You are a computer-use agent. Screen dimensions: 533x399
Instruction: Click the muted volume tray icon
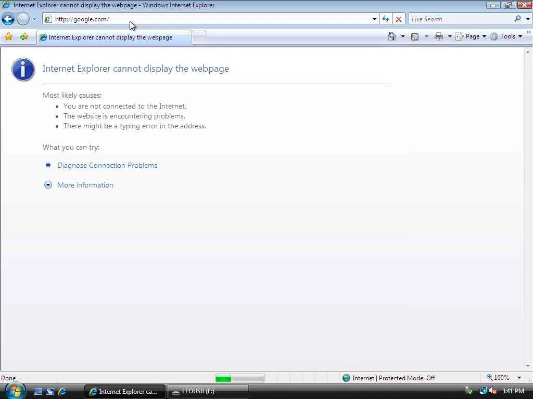pos(493,391)
